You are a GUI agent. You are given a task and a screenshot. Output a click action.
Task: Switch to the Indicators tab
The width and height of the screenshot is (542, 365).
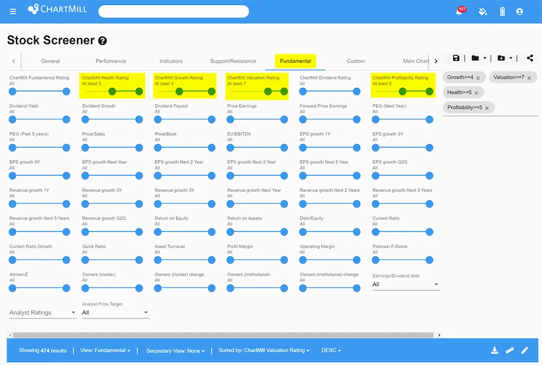pos(171,61)
